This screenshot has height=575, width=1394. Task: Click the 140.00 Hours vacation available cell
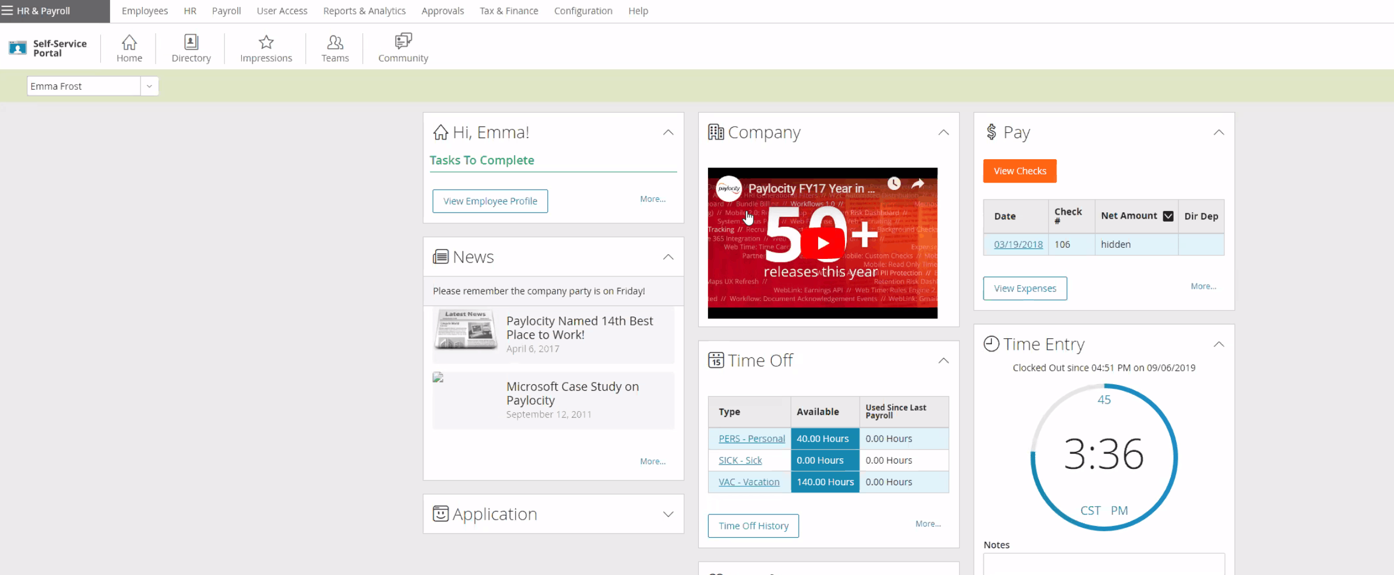click(x=825, y=482)
